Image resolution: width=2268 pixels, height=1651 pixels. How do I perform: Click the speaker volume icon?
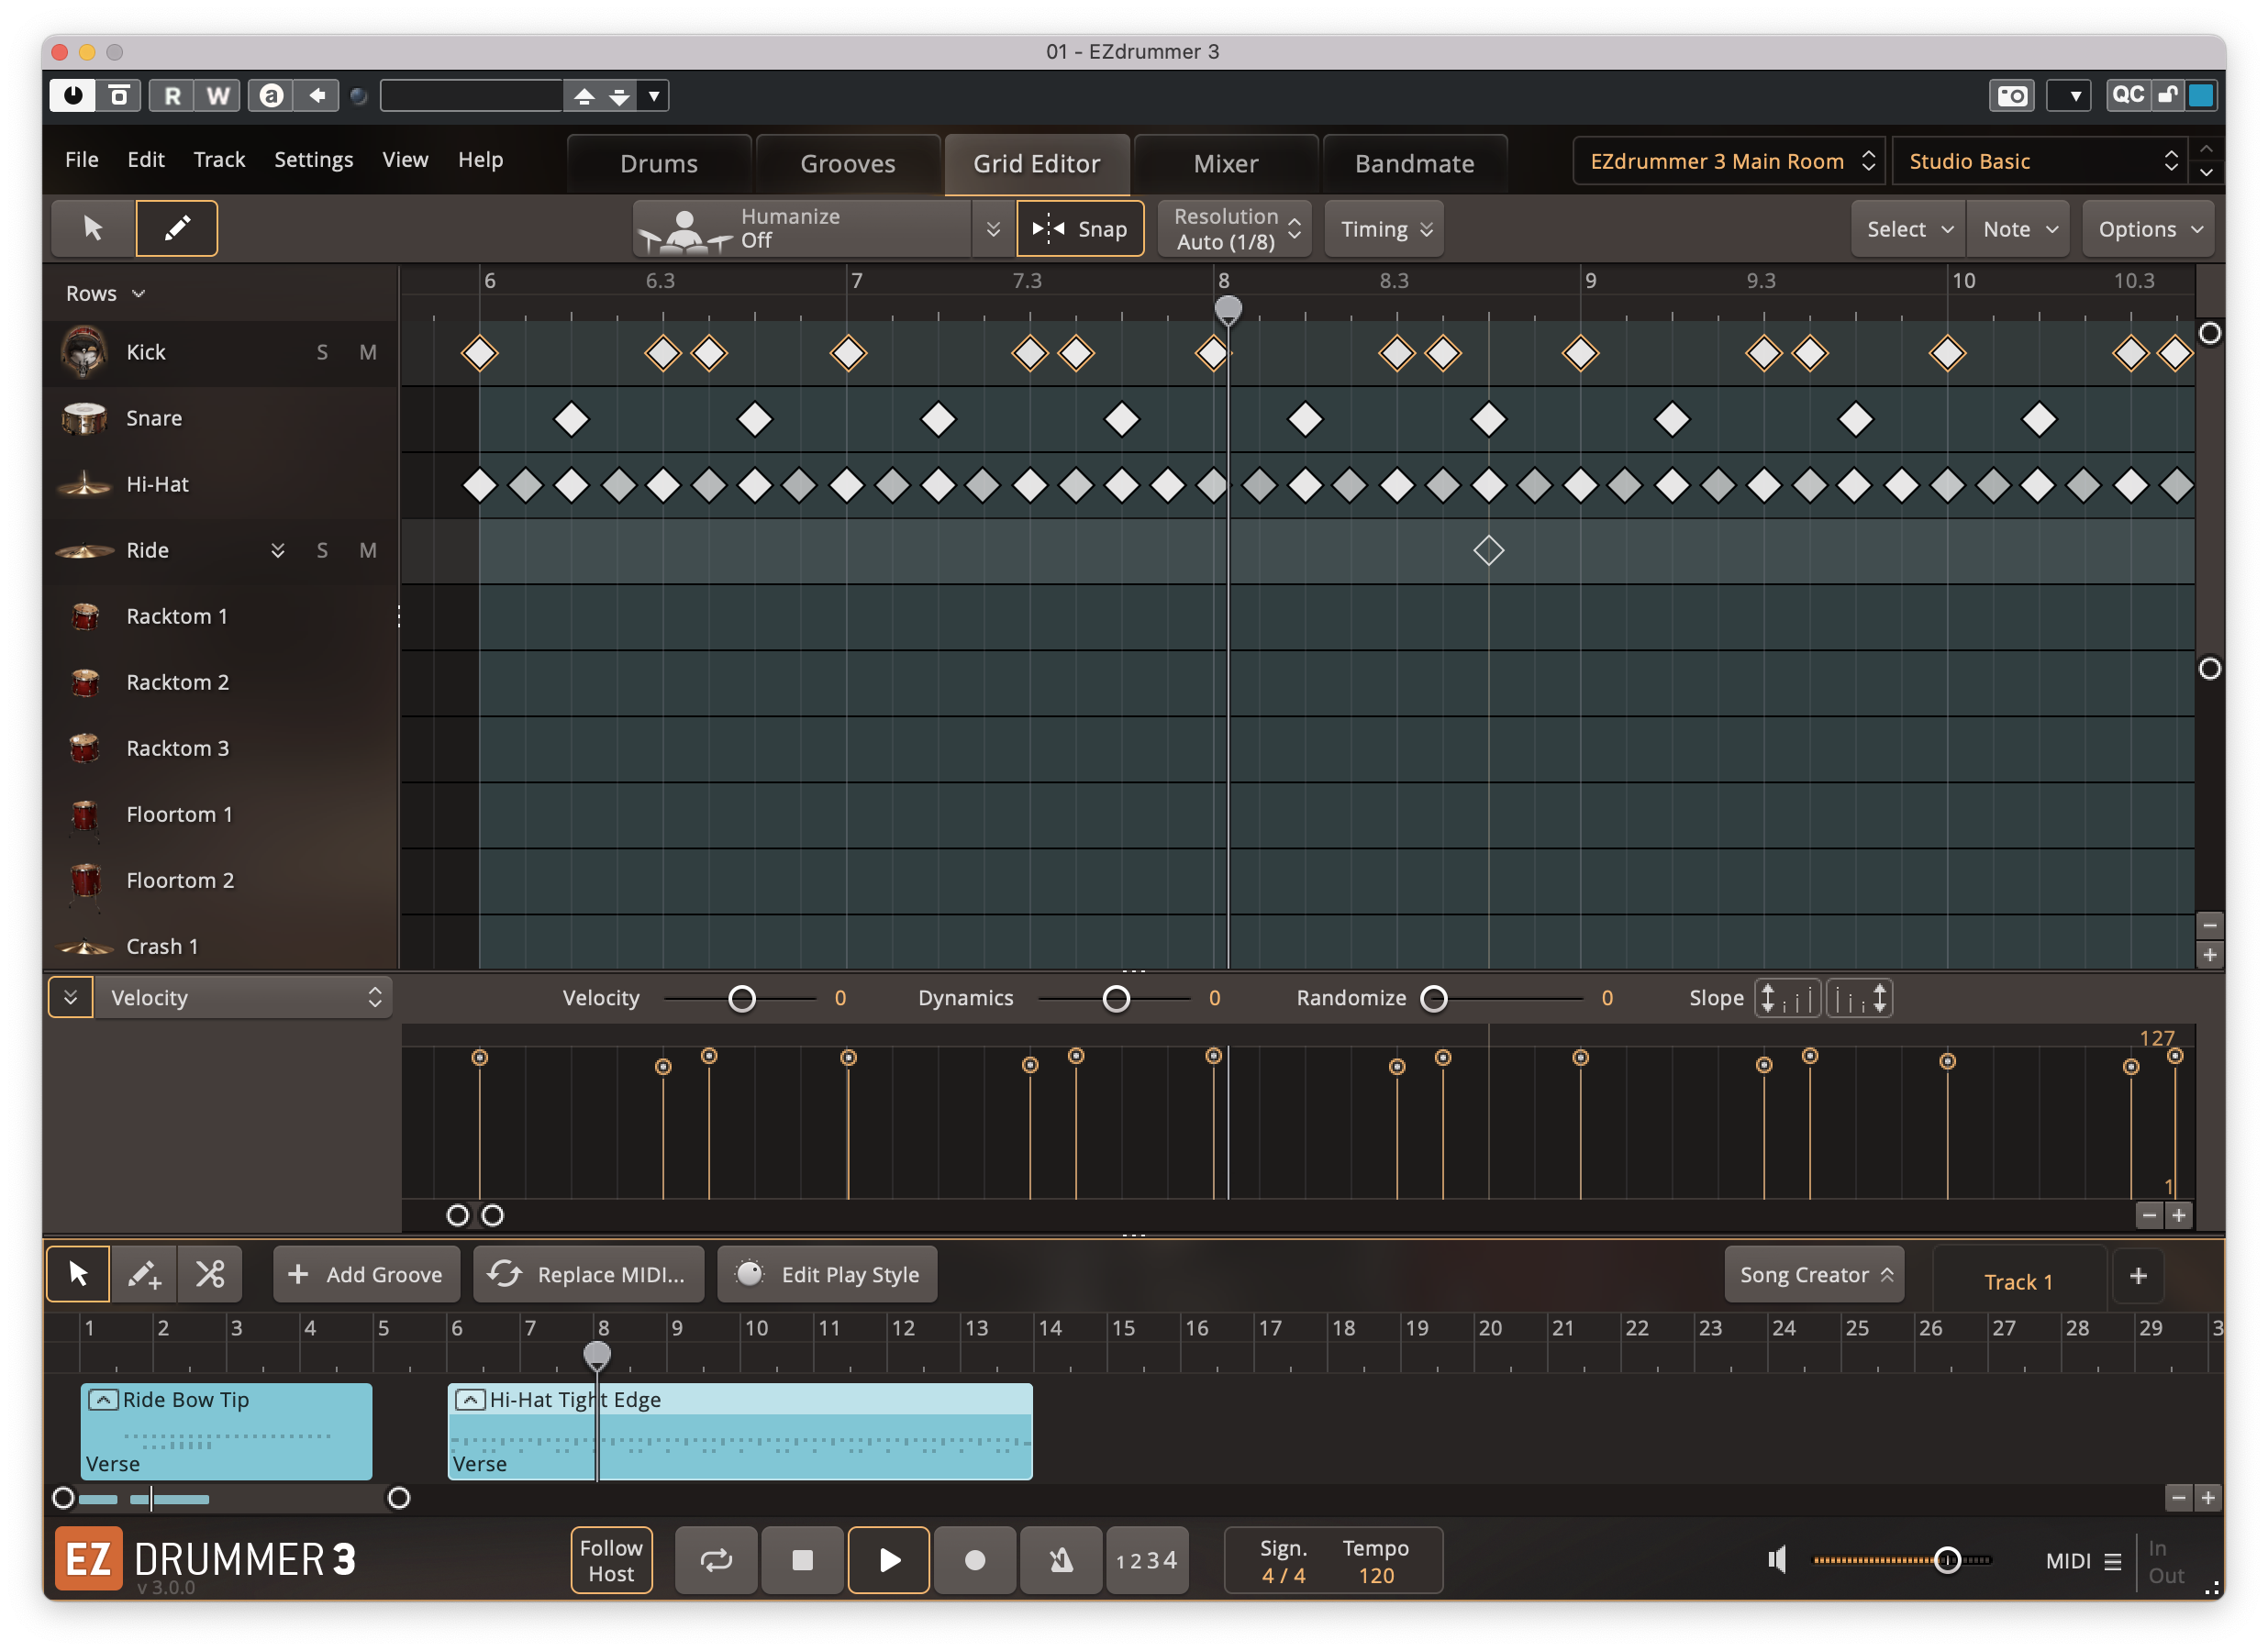click(1777, 1560)
